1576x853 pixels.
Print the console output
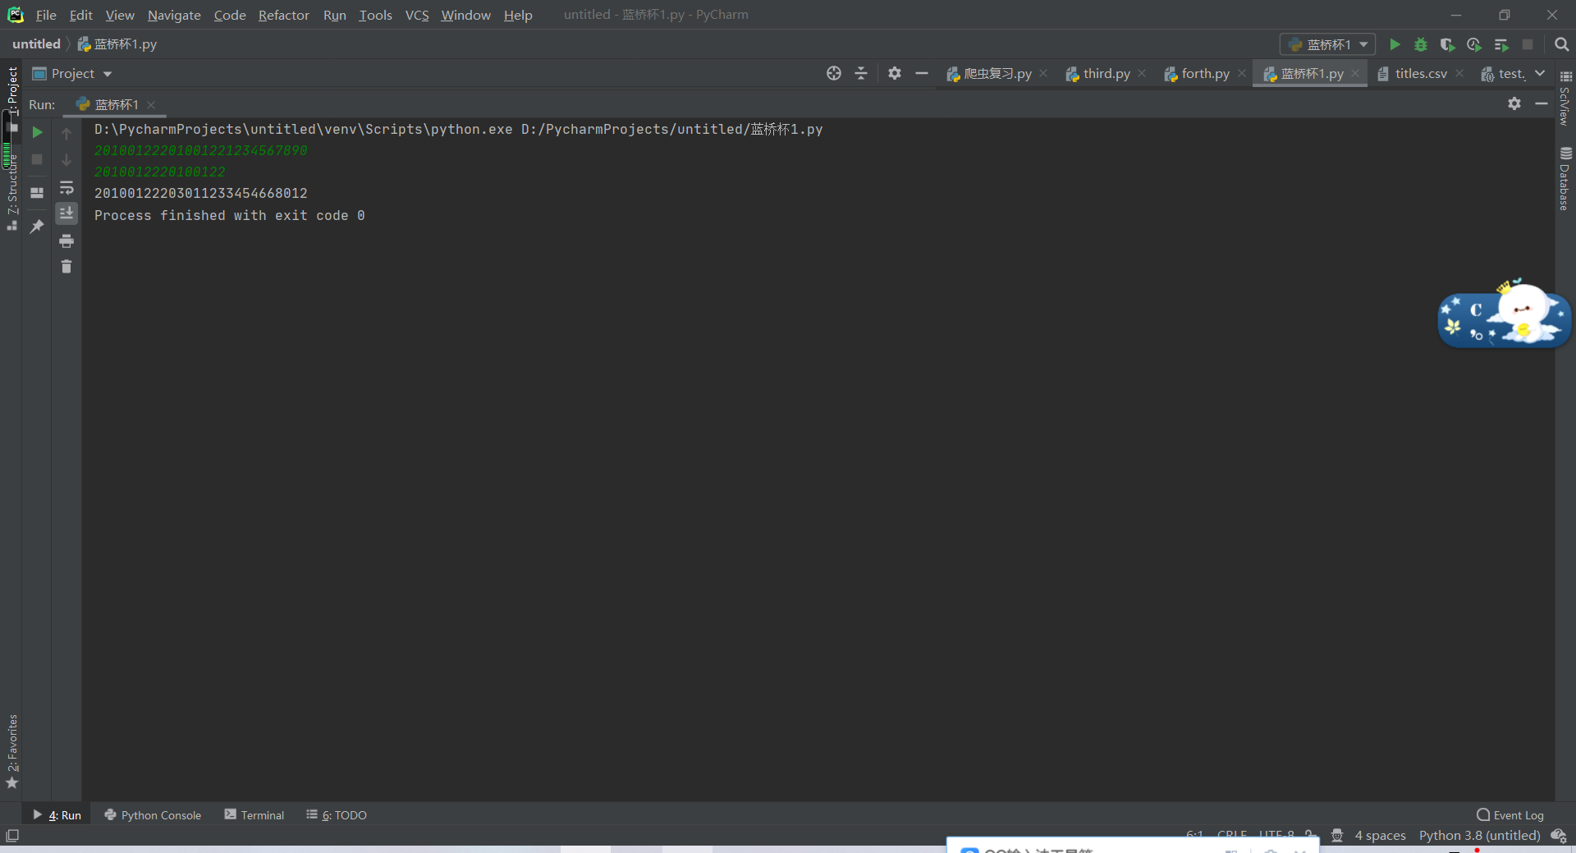(x=66, y=241)
